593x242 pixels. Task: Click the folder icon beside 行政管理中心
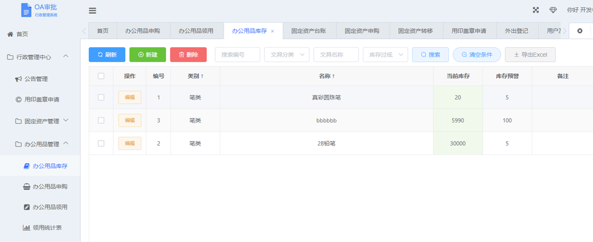point(10,57)
